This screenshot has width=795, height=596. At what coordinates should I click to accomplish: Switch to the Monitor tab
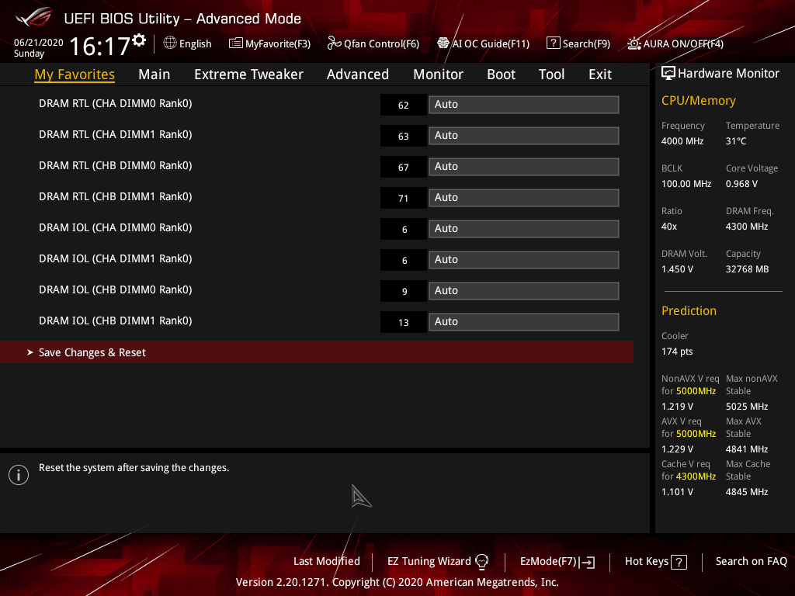[438, 74]
